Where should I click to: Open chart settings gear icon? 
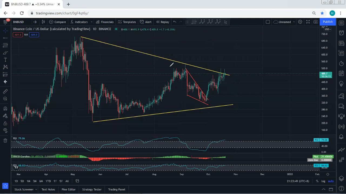[300, 22]
